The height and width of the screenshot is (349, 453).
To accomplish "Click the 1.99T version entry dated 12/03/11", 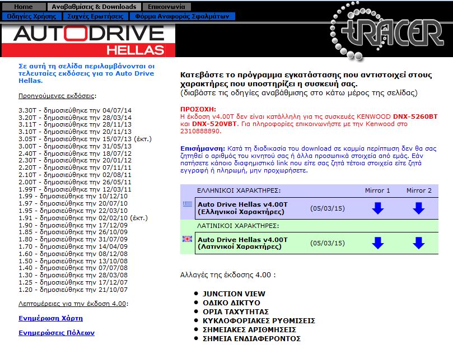I will (75, 189).
